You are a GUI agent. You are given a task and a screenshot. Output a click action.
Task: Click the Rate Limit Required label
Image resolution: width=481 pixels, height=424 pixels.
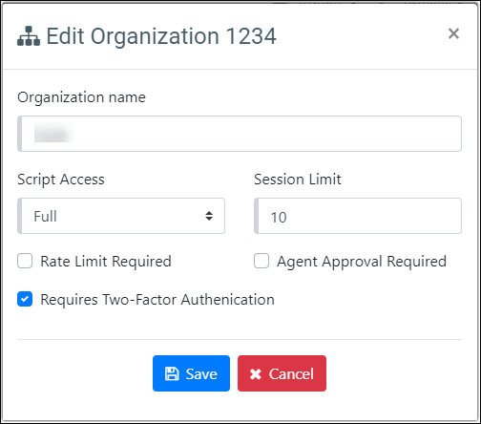106,262
